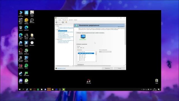Show hidden system tray icons
This screenshot has height=101, width=179.
pos(142,89)
